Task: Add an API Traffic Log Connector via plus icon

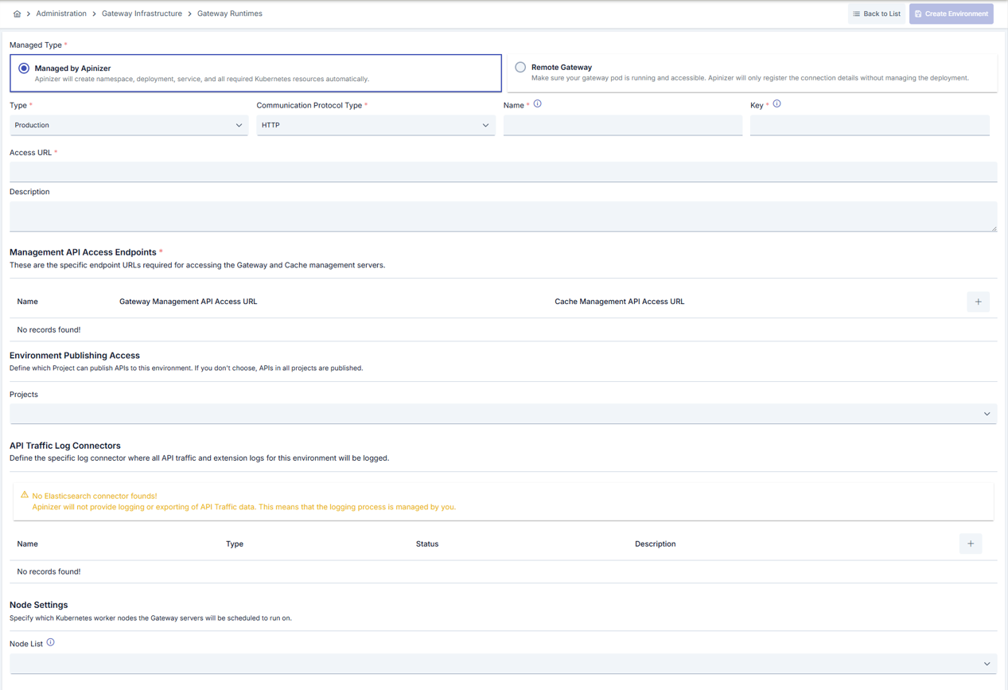Action: [970, 544]
